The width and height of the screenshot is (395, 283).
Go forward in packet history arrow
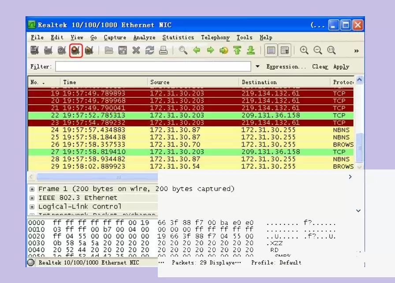(210, 50)
